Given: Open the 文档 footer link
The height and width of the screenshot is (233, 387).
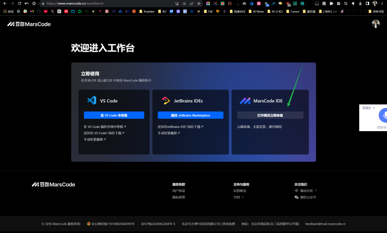Looking at the screenshot, I should tap(238, 197).
